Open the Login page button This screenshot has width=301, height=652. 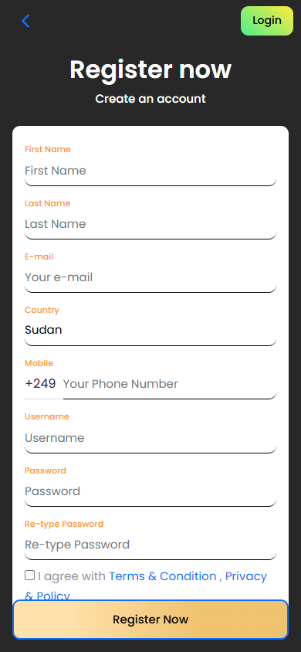pyautogui.click(x=267, y=21)
